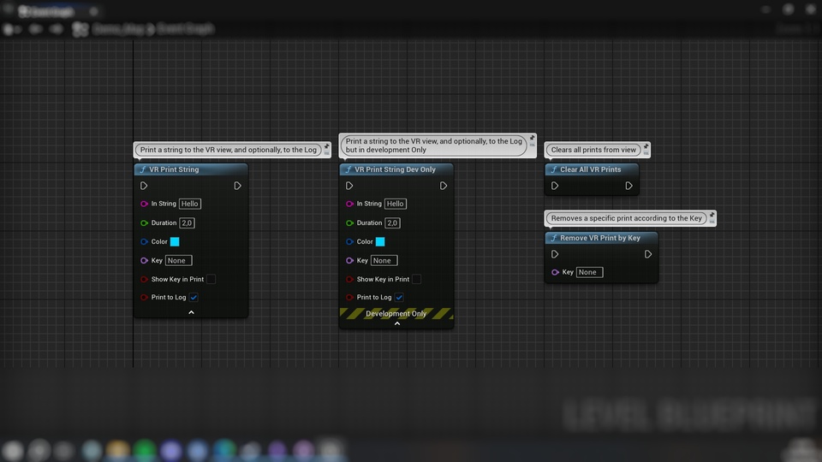The width and height of the screenshot is (822, 462).
Task: Click the Duration pin on VR Print String node
Action: (x=144, y=223)
